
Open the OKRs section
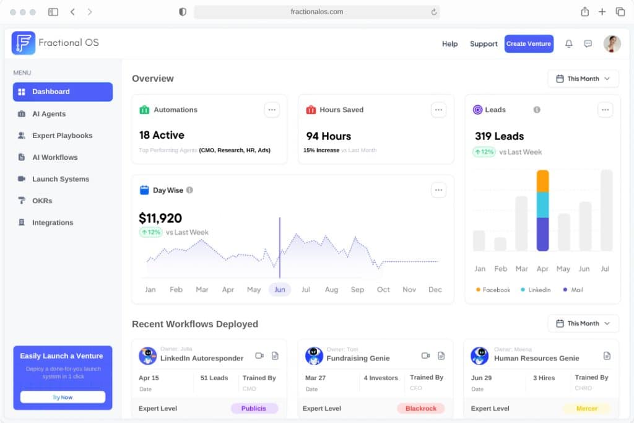pos(43,201)
